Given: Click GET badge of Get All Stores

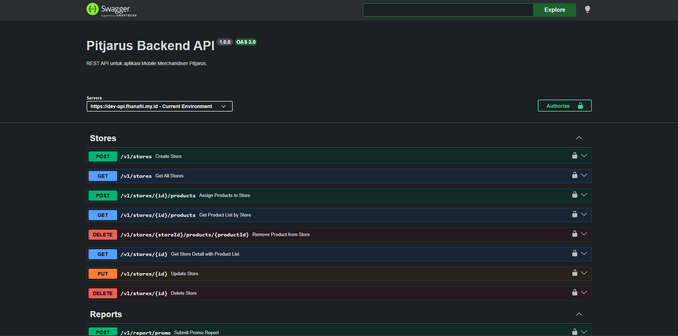Looking at the screenshot, I should (103, 176).
